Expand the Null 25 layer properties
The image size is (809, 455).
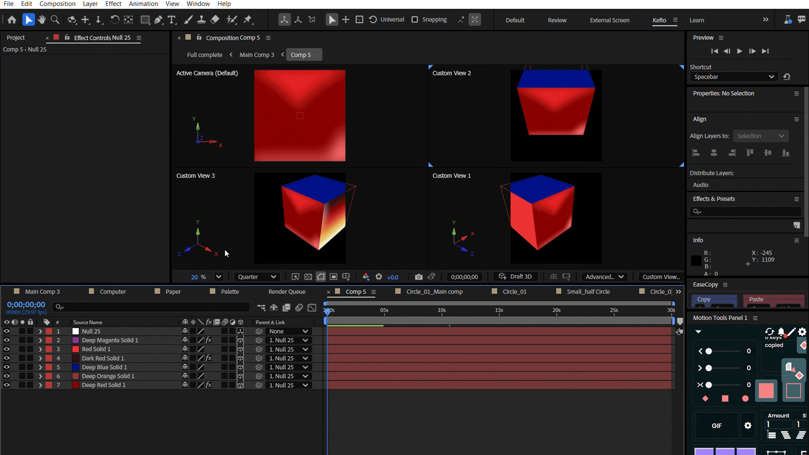40,332
